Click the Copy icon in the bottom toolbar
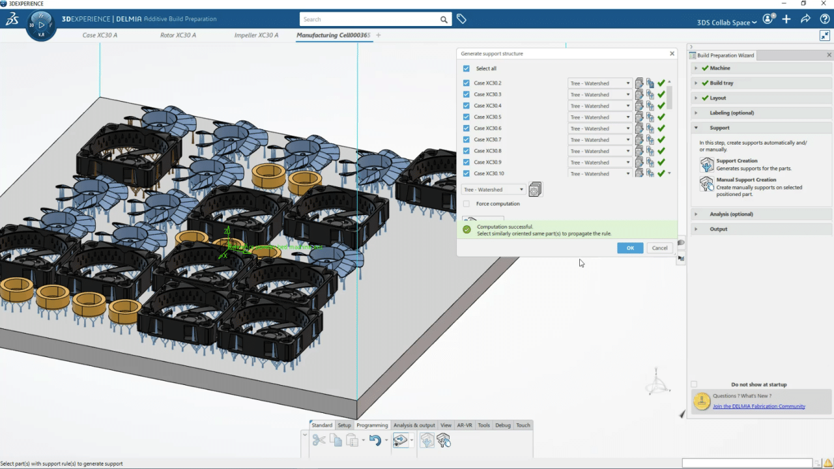 click(x=335, y=440)
